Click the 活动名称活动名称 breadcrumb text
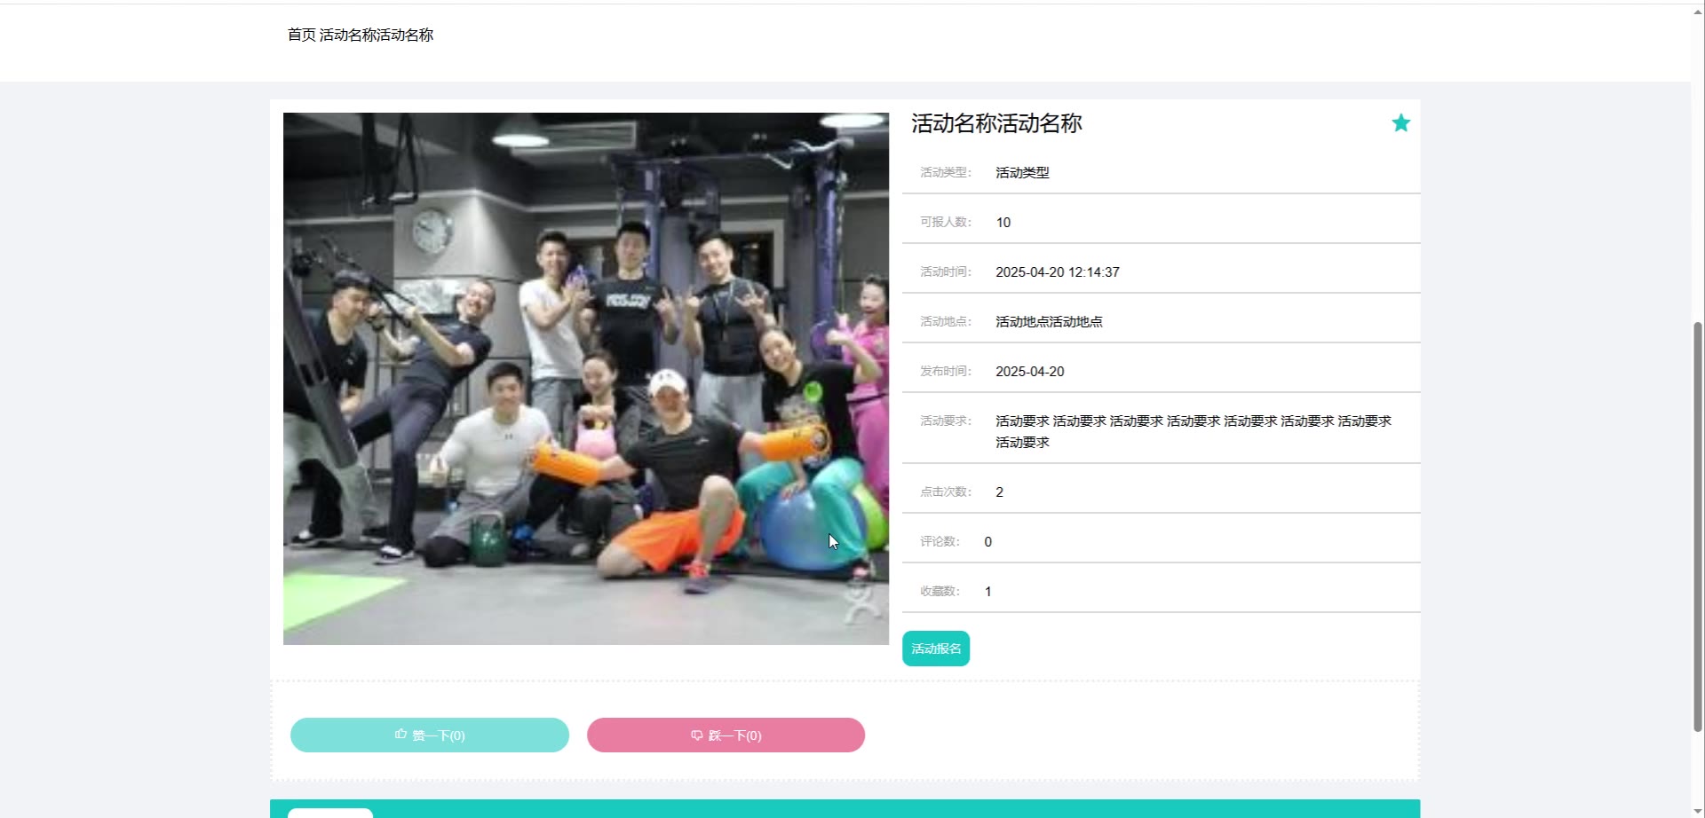Screen dimensions: 1705x818 (377, 35)
